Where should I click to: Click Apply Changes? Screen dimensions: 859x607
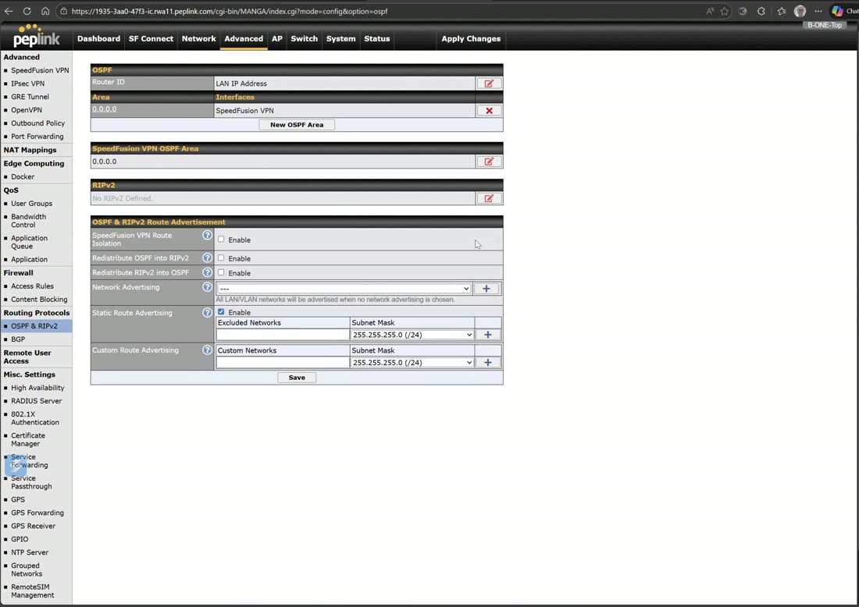point(471,39)
